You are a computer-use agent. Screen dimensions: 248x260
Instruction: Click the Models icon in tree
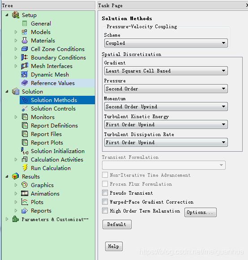coord(24,32)
